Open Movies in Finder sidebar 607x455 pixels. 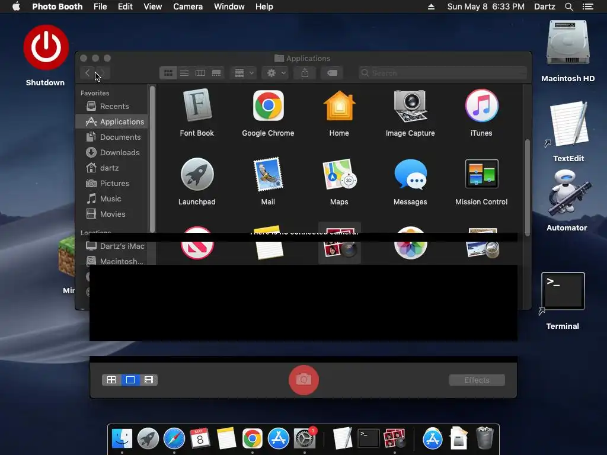pyautogui.click(x=111, y=214)
